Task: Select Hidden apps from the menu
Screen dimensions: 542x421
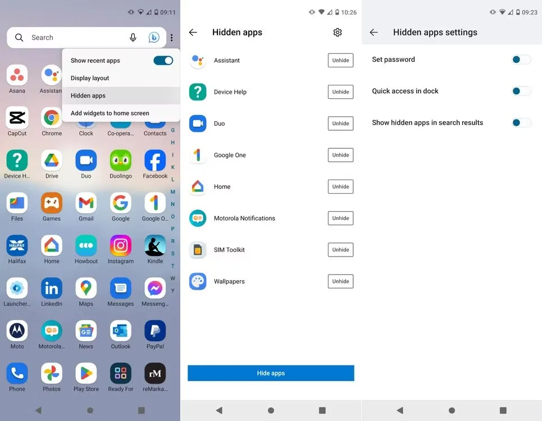Action: click(88, 95)
